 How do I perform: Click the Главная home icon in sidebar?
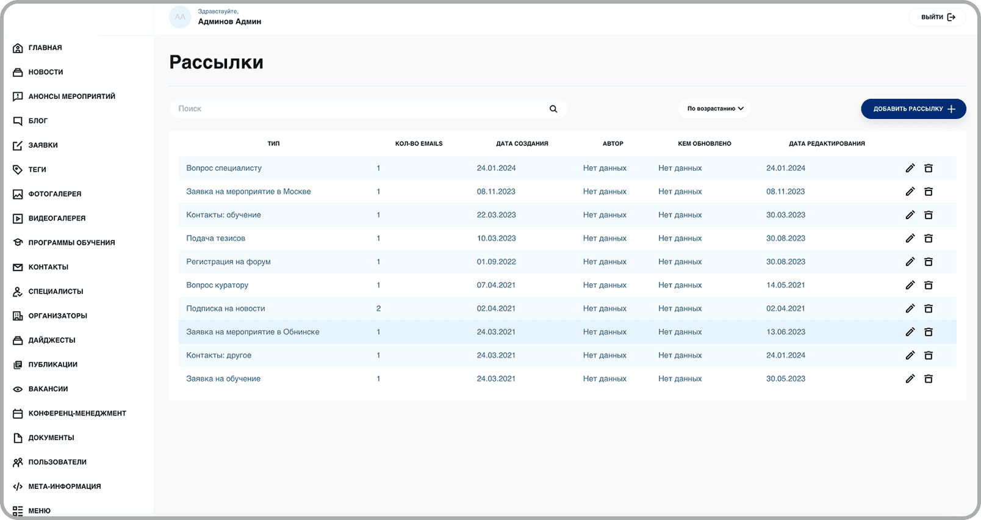(x=18, y=48)
